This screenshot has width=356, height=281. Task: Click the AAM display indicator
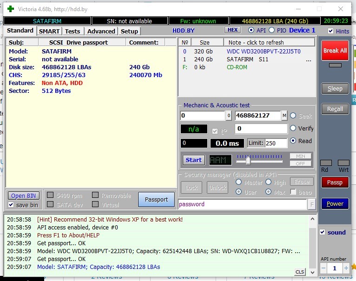[x=220, y=160]
